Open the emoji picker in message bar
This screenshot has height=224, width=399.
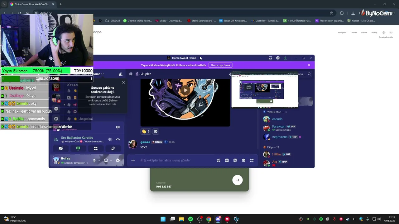(243, 160)
